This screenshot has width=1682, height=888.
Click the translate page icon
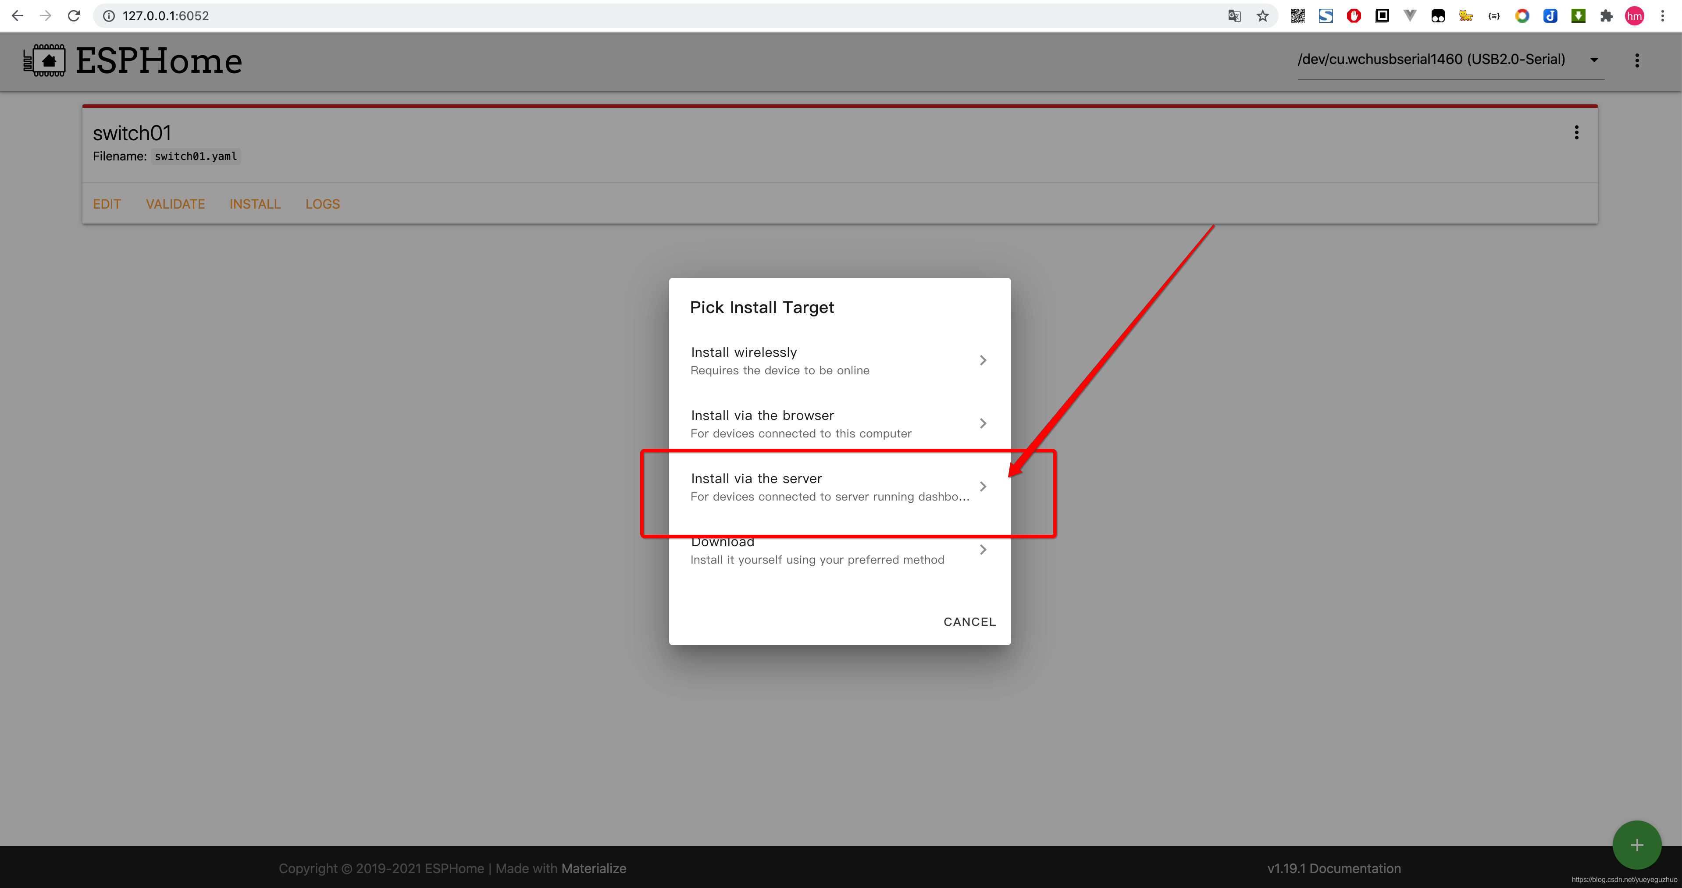1234,16
